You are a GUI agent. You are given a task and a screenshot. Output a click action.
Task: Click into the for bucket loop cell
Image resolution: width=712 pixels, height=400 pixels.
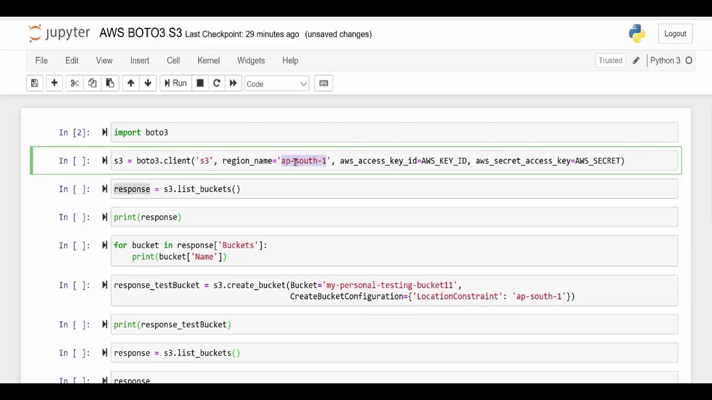394,251
